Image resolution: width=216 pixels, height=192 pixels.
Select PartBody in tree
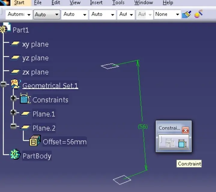tap(37, 156)
